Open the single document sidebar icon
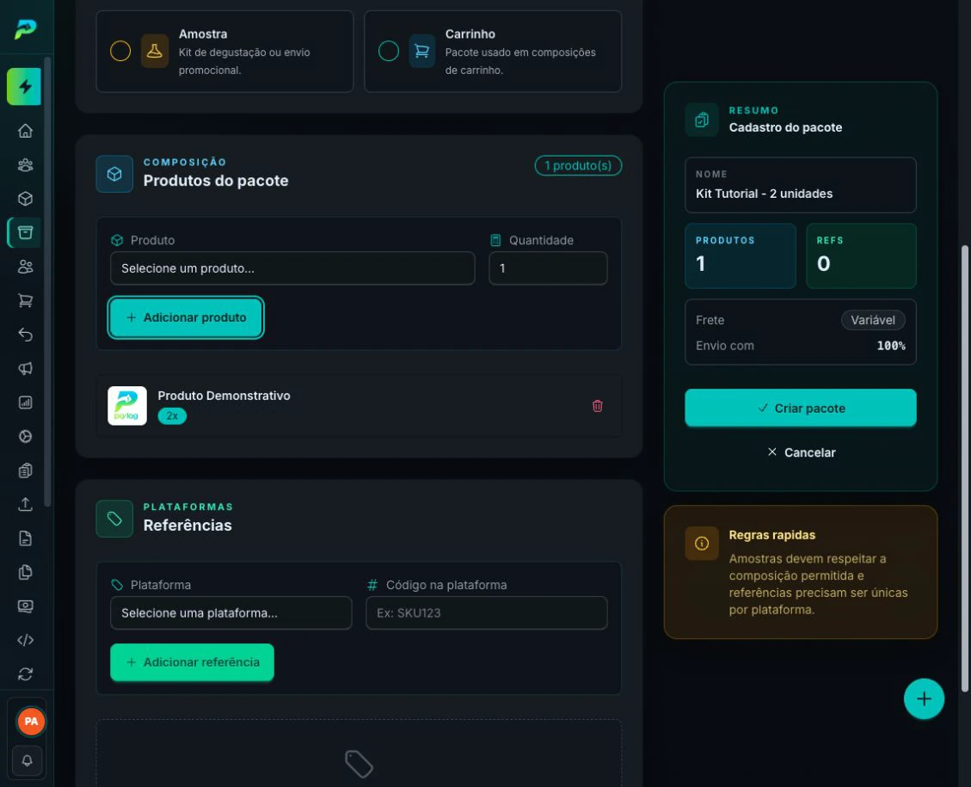971x787 pixels. 25,538
